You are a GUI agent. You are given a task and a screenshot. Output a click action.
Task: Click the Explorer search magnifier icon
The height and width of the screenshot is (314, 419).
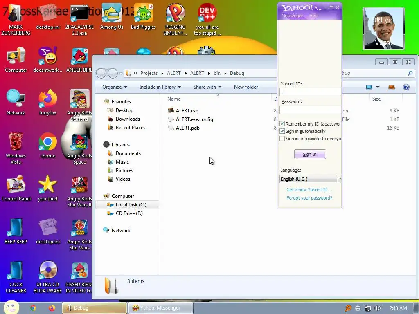pos(410,73)
